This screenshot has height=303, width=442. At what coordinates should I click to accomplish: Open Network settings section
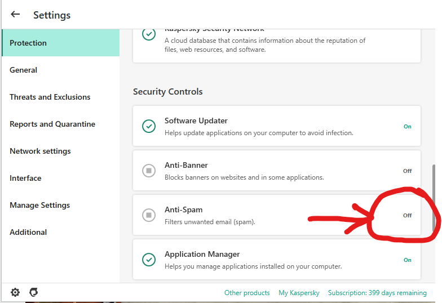tap(40, 151)
